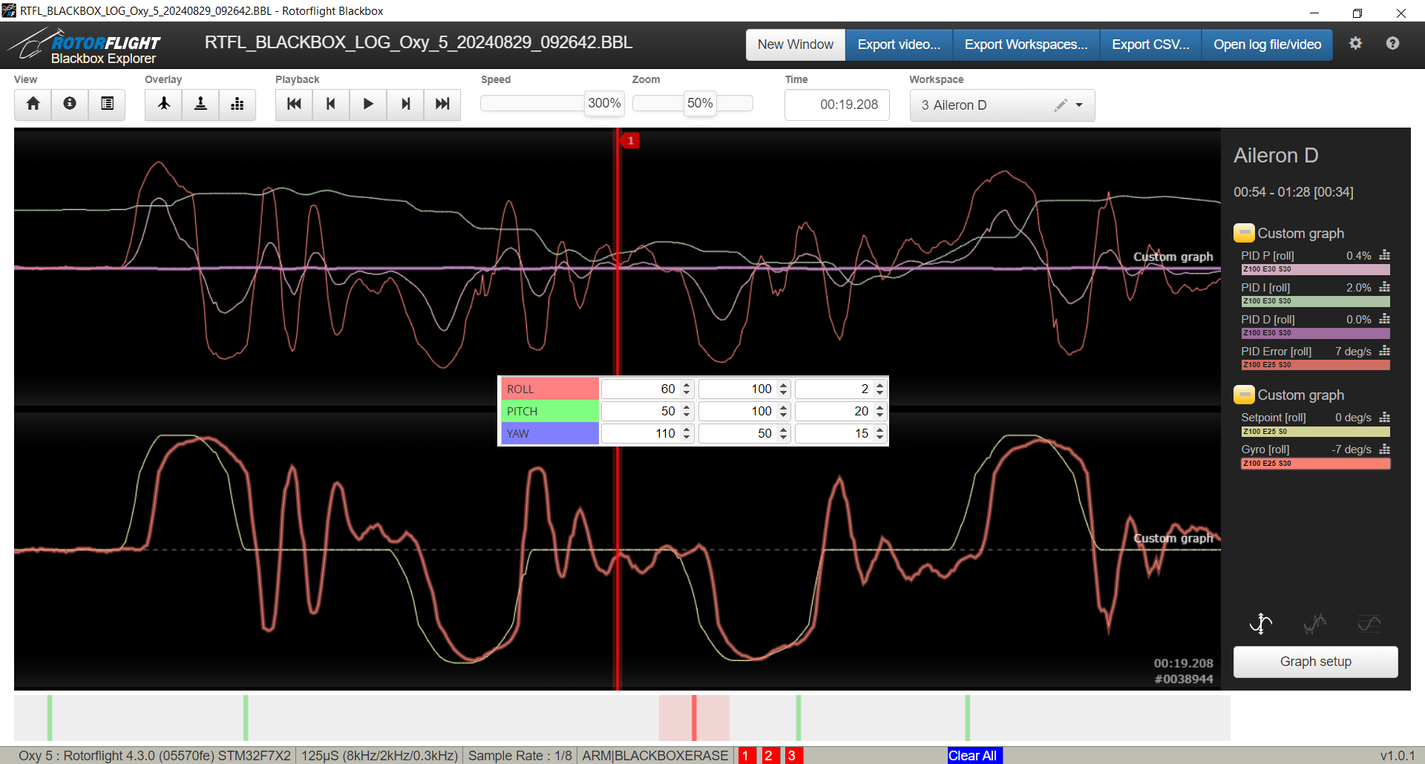
Task: Toggle the craft airplane overlay
Action: click(x=163, y=104)
